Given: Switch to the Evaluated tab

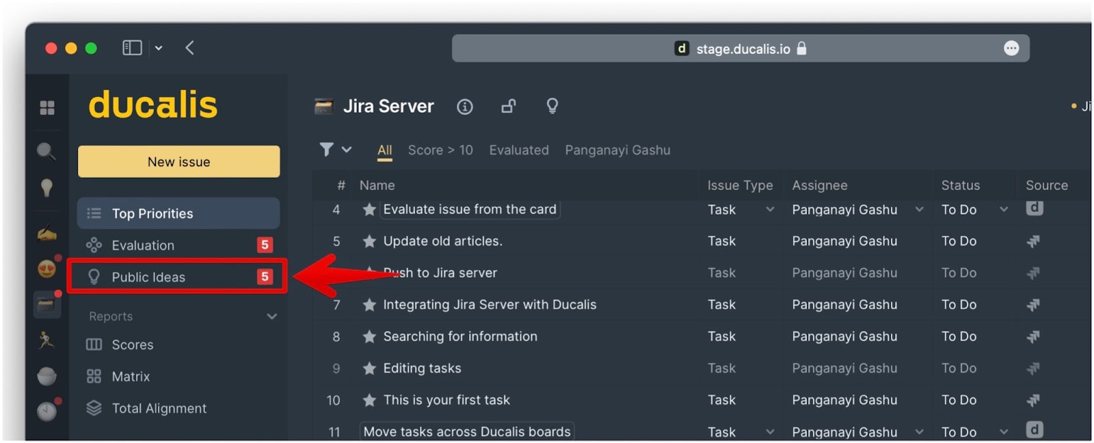Looking at the screenshot, I should click(x=519, y=150).
